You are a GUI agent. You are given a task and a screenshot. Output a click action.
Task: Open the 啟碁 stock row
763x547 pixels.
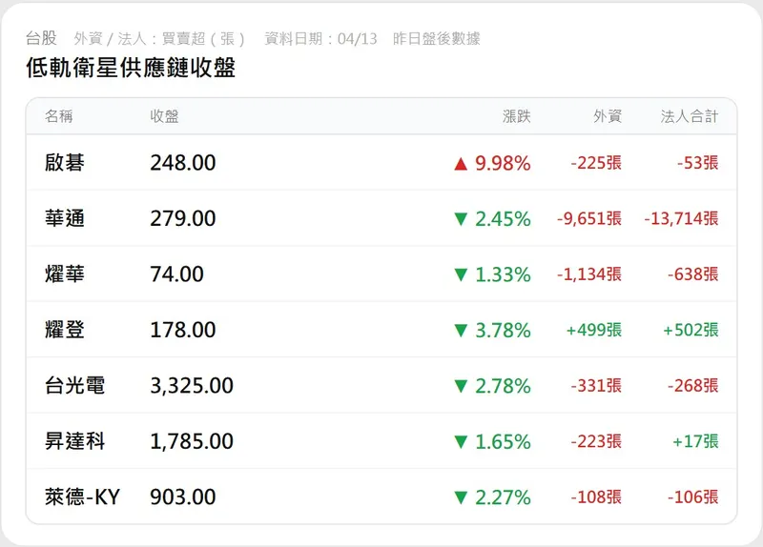point(65,163)
